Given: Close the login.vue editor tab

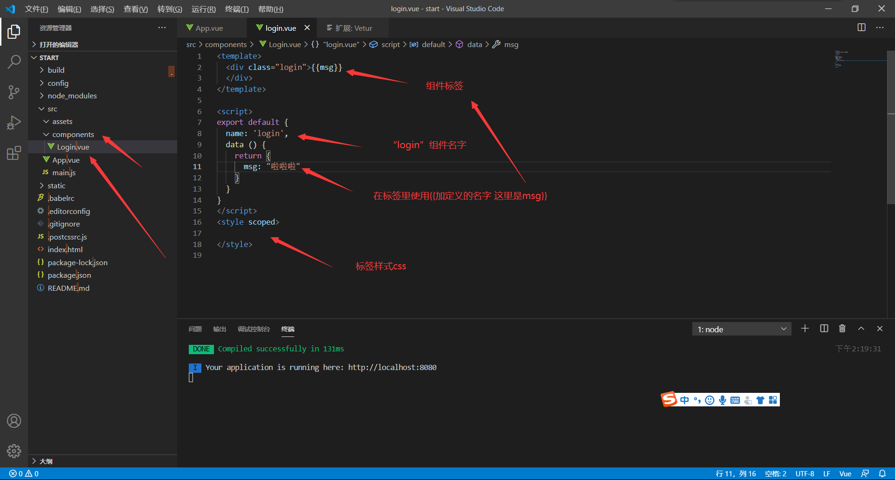Looking at the screenshot, I should [x=307, y=28].
